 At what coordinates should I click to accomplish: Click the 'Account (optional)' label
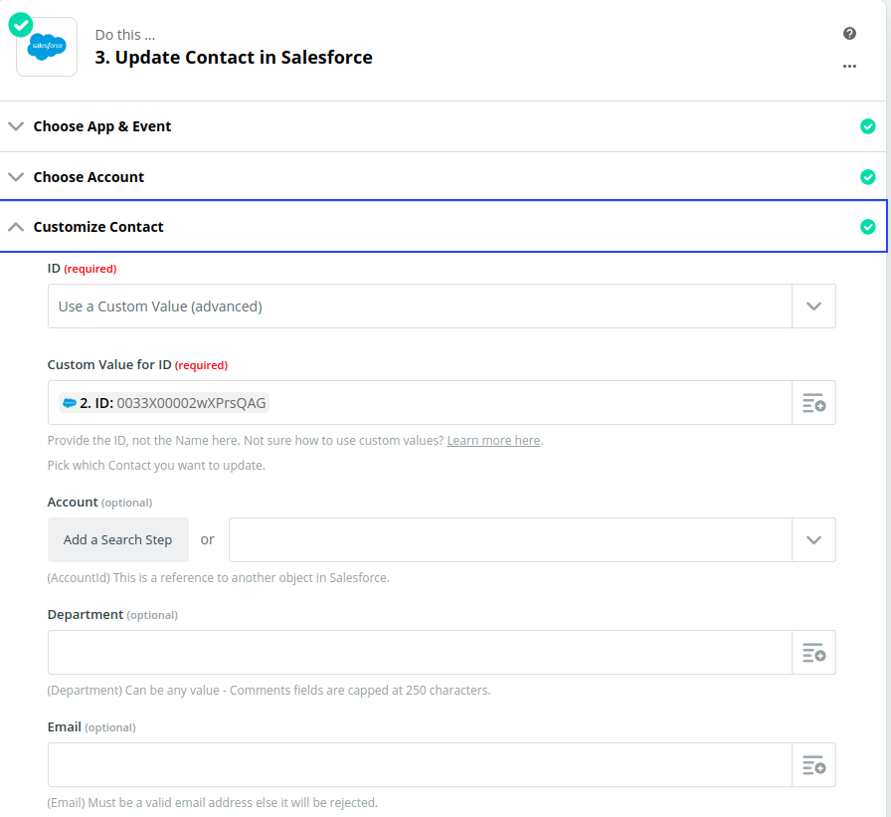[x=99, y=502]
